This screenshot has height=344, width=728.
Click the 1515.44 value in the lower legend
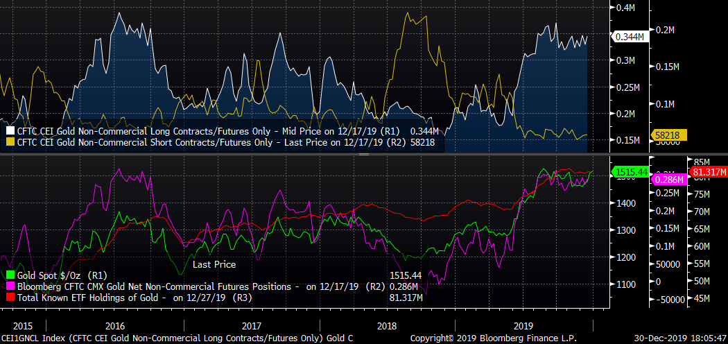404,276
